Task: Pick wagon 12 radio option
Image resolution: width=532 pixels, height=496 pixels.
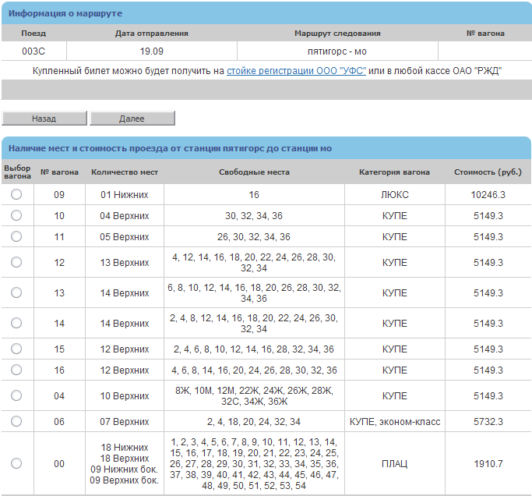Action: coord(16,263)
